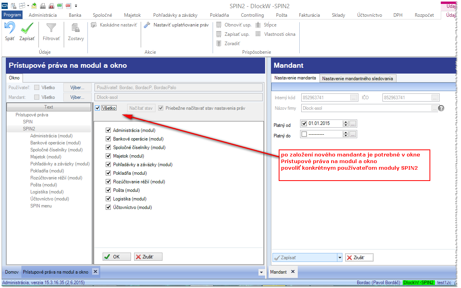Viewport: 461px width, 288px height.
Task: Switch to Nastavenie mandantného sledovania tab
Action: [358, 78]
